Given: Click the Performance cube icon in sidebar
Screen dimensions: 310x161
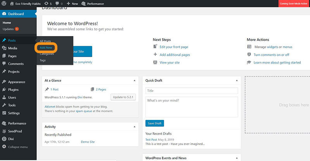Looking at the screenshot, I should 4,123.
